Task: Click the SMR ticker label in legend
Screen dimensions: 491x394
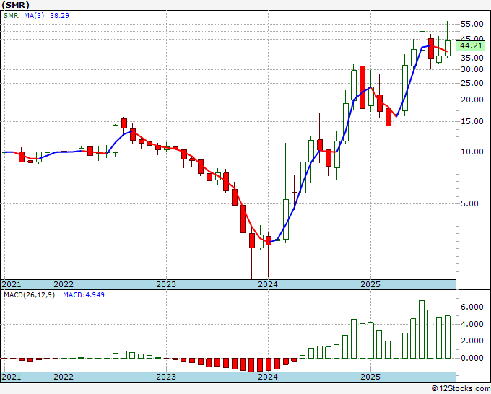Action: (11, 16)
